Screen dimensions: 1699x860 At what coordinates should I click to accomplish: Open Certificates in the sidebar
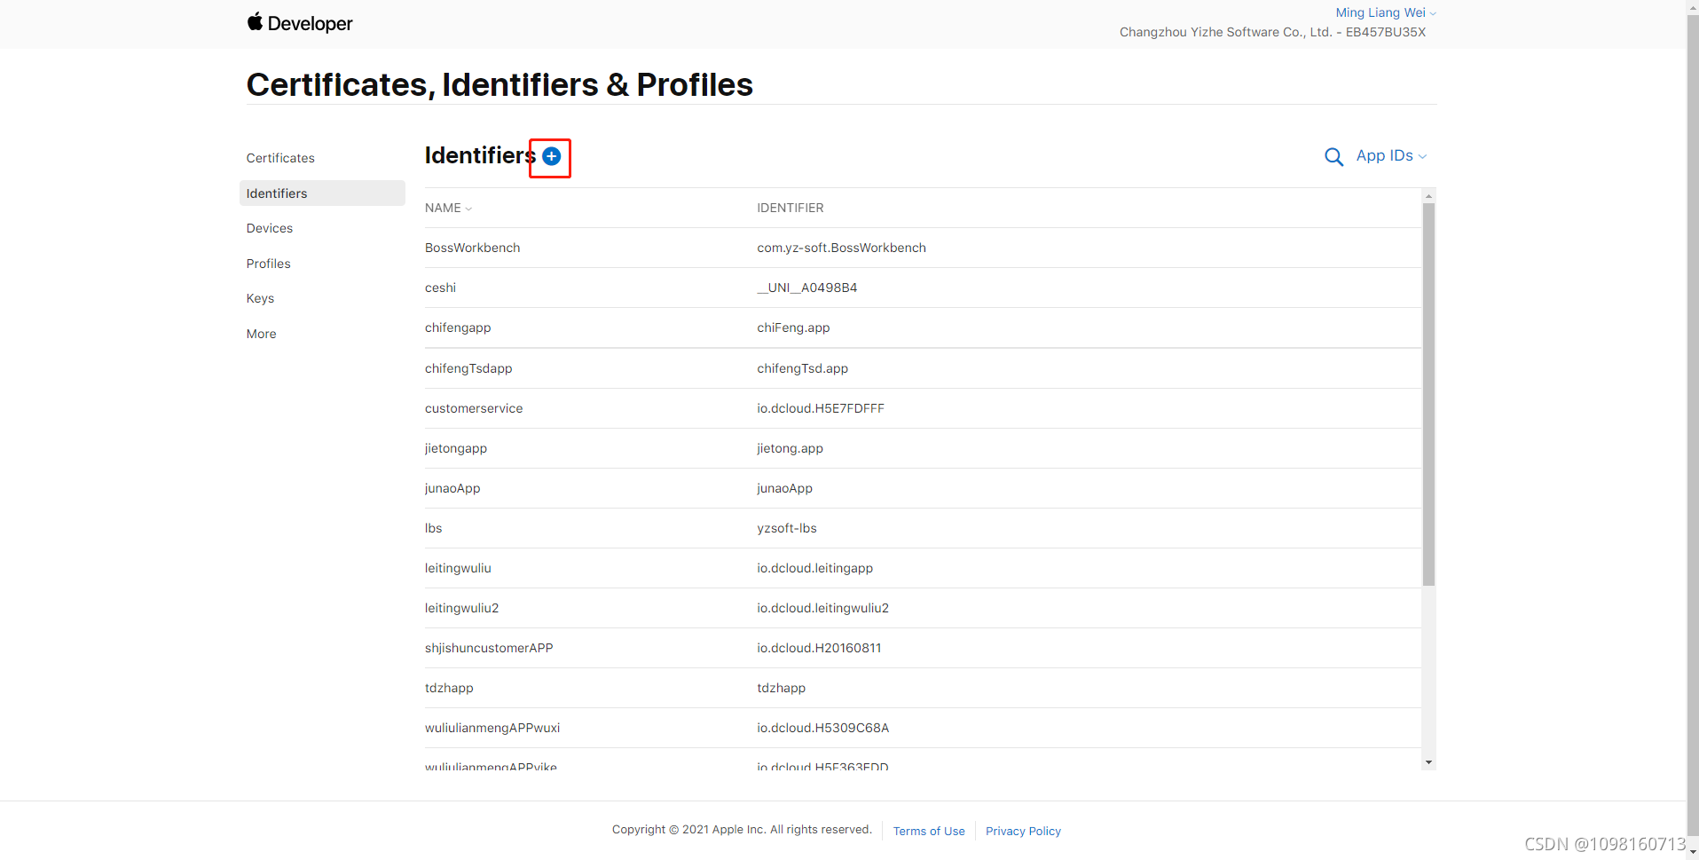pos(280,158)
